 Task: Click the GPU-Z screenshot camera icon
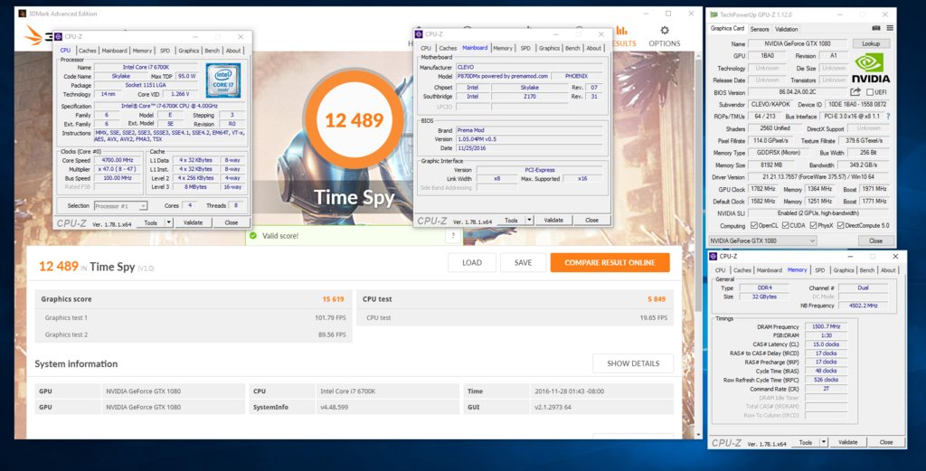coord(876,28)
